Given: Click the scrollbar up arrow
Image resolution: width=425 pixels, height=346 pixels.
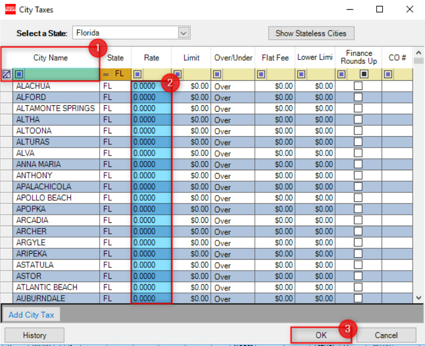Looking at the screenshot, I should pos(418,53).
